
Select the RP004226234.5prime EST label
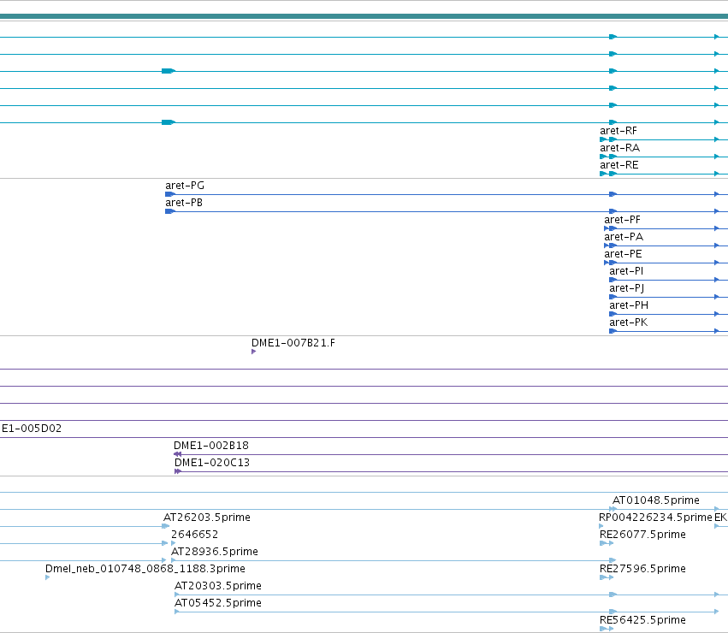pyautogui.click(x=655, y=518)
